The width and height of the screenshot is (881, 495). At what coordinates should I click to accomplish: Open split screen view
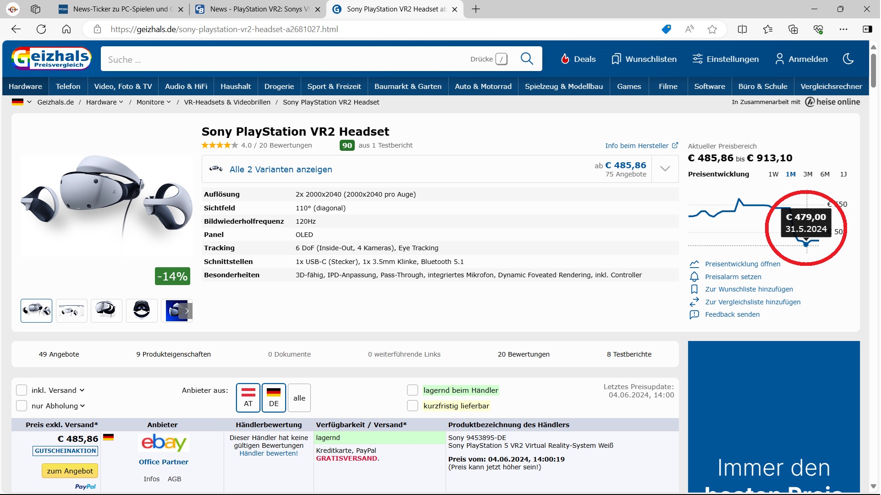tap(742, 29)
